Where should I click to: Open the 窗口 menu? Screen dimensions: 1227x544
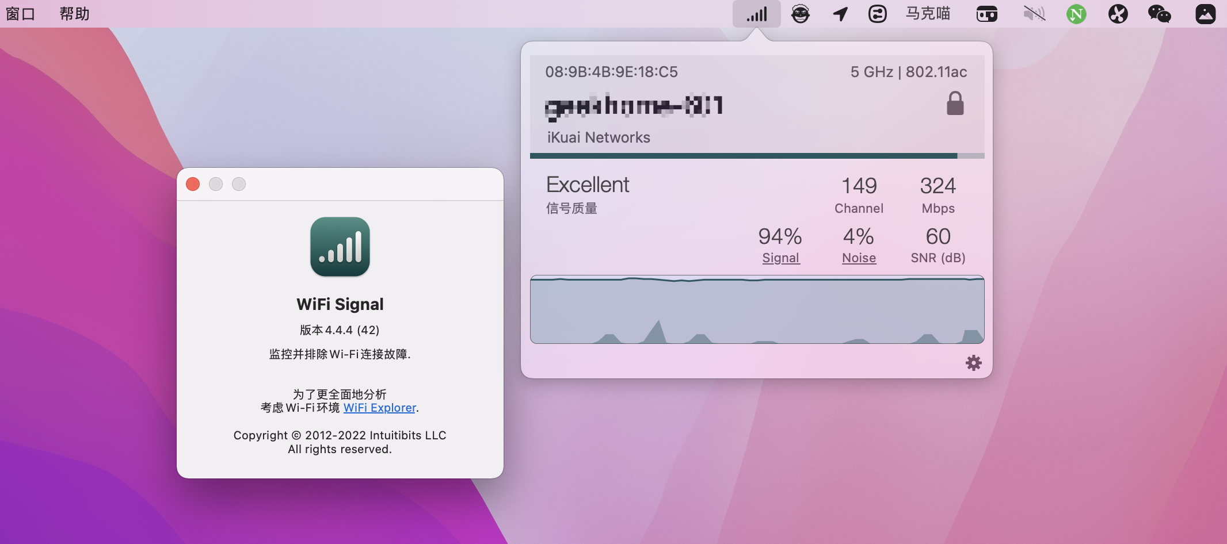[21, 14]
